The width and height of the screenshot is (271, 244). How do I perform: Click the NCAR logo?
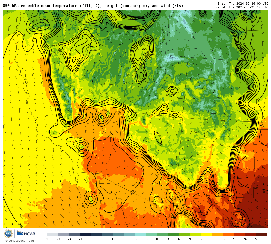[26, 234]
